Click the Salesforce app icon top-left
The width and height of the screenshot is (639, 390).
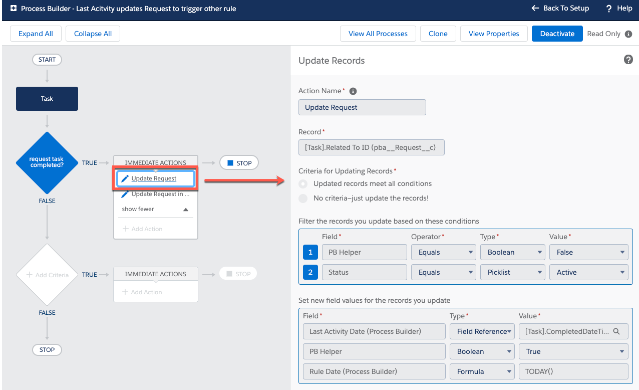[x=13, y=8]
